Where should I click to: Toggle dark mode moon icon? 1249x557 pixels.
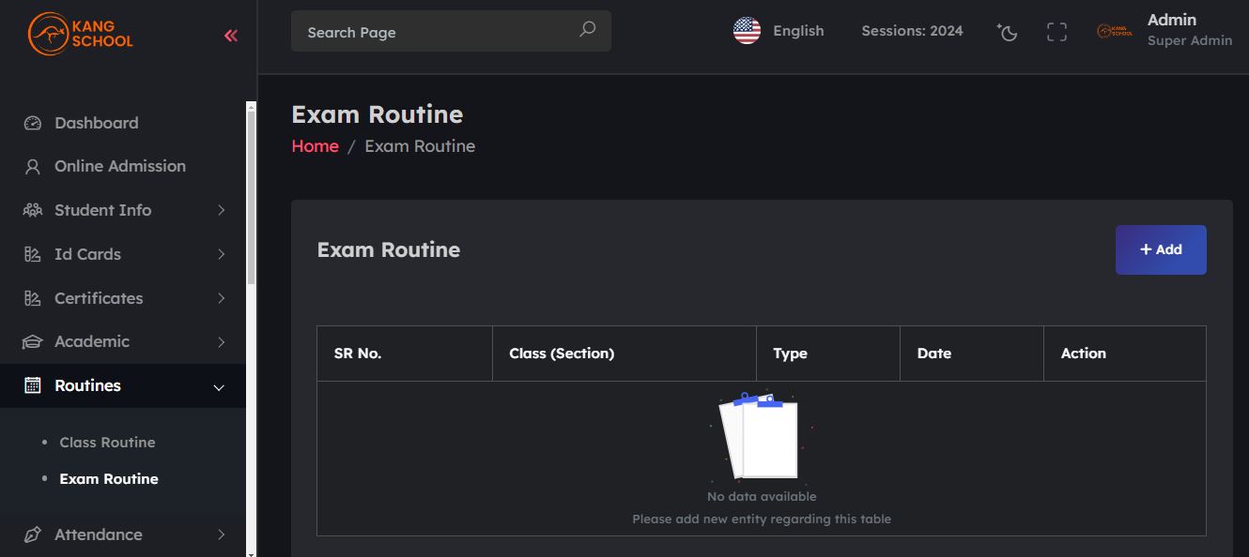pos(1007,32)
